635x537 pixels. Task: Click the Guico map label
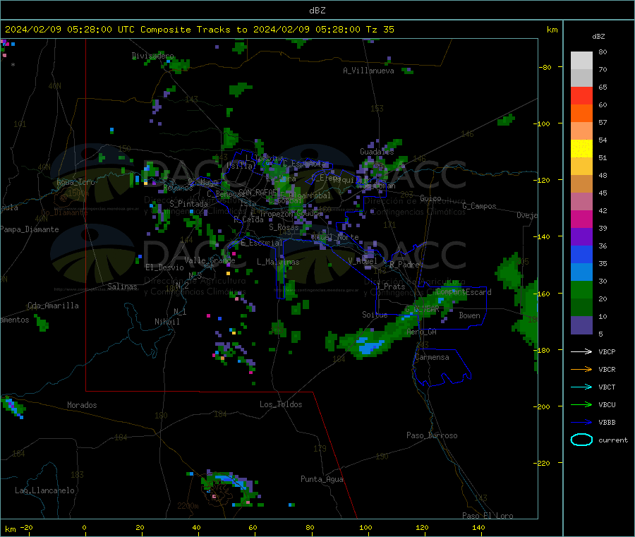pyautogui.click(x=430, y=198)
